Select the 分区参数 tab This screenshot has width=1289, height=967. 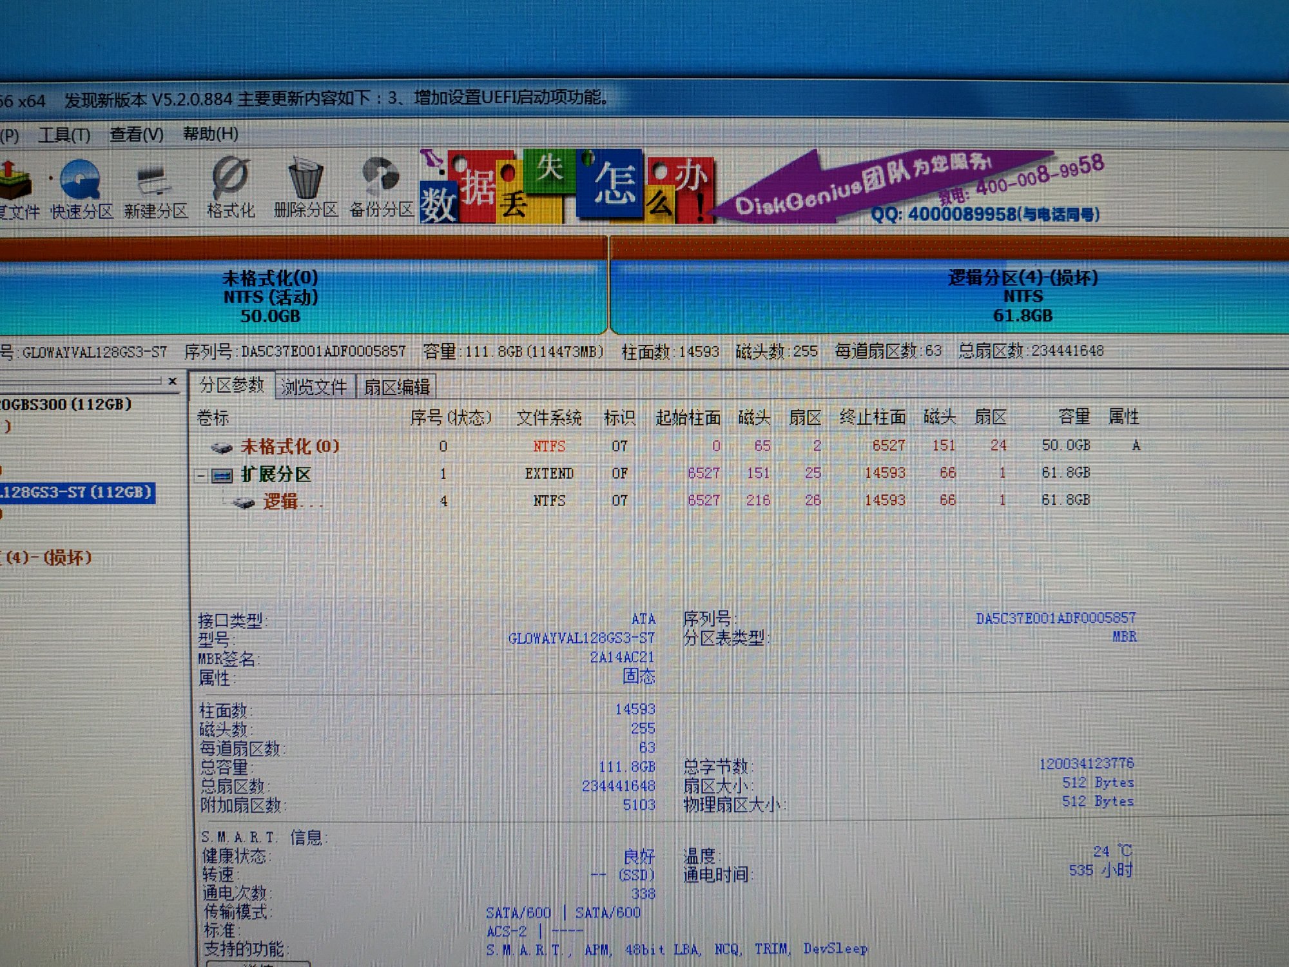(x=231, y=386)
